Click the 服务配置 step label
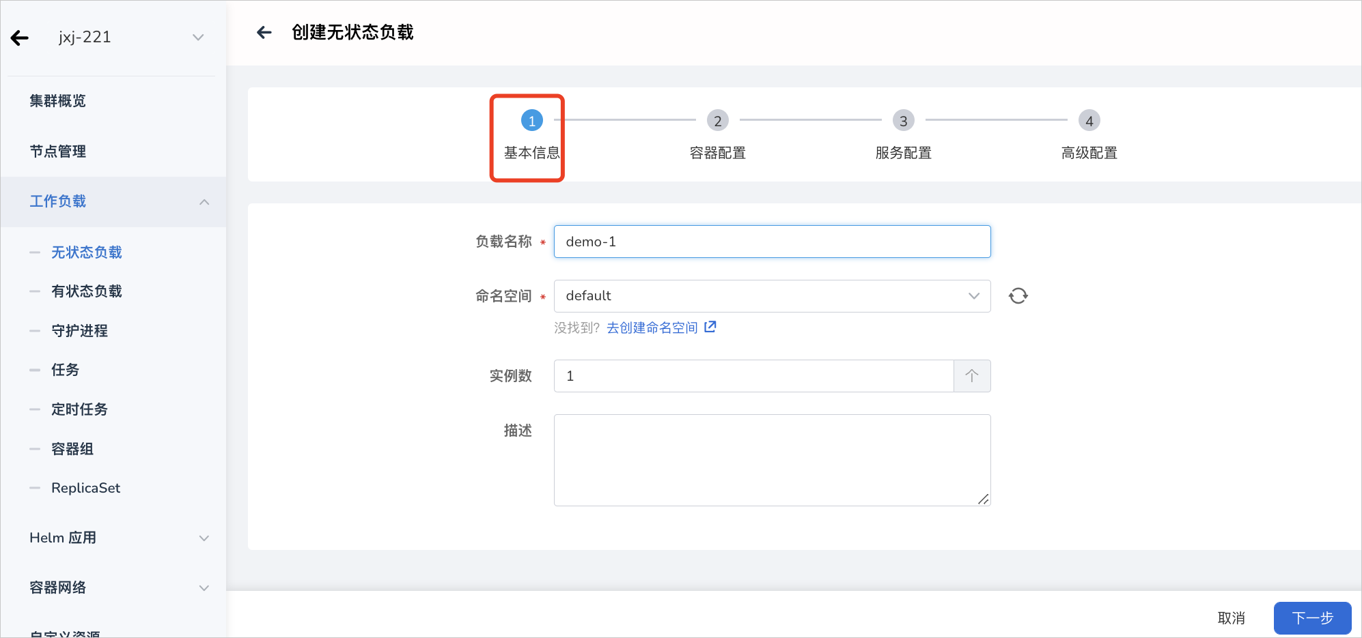Screen dimensions: 1362x638 [x=904, y=153]
